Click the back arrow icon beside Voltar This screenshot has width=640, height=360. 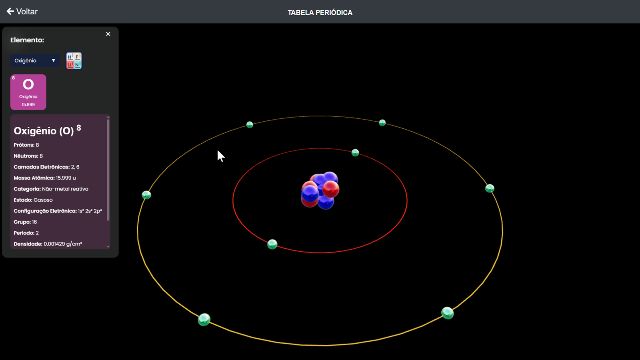click(x=10, y=12)
